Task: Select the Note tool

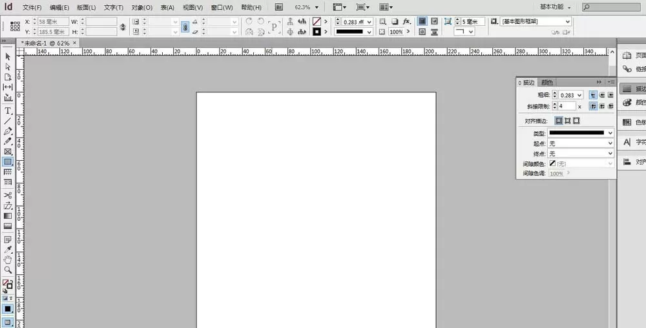Action: click(x=8, y=240)
